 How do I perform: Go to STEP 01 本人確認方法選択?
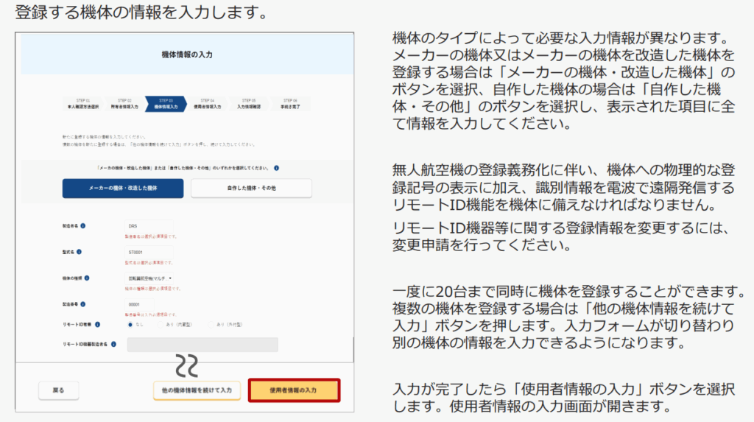pos(82,104)
